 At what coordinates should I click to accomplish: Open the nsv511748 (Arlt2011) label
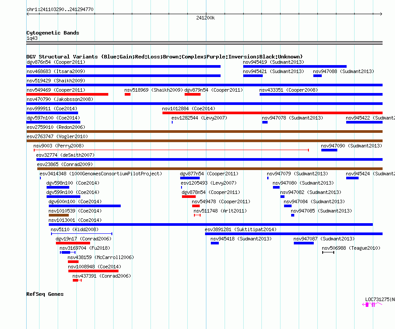[220, 211]
